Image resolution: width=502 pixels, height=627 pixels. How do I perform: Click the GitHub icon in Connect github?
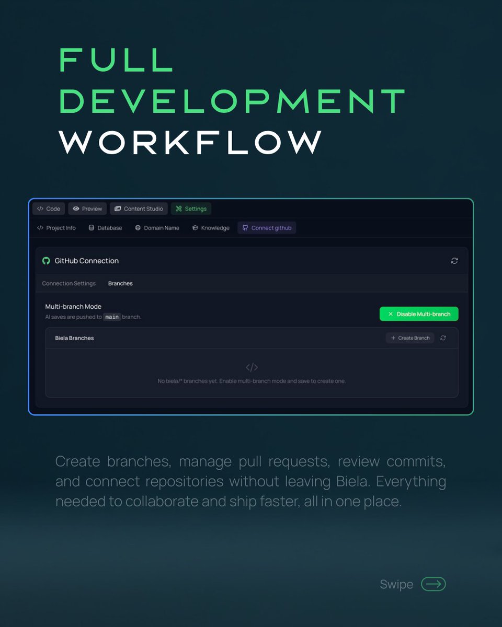pos(245,228)
